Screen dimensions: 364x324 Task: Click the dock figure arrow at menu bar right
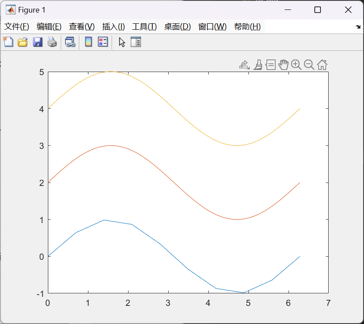click(x=358, y=27)
